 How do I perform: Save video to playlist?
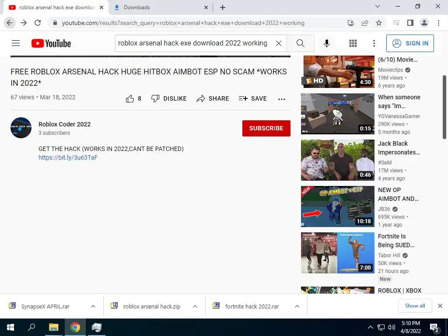pyautogui.click(x=252, y=98)
